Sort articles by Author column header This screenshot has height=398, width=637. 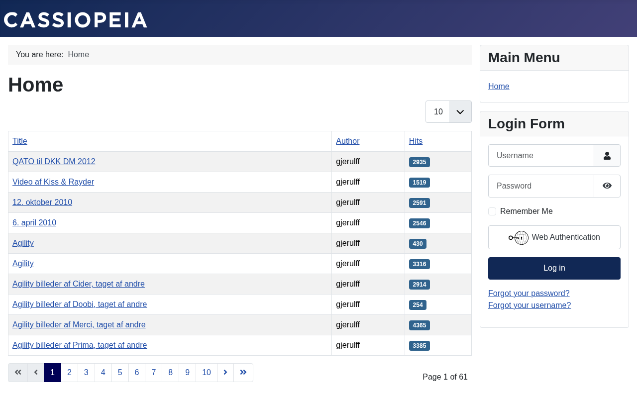point(347,141)
